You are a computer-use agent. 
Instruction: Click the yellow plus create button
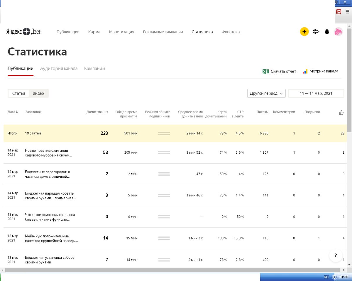(x=304, y=32)
